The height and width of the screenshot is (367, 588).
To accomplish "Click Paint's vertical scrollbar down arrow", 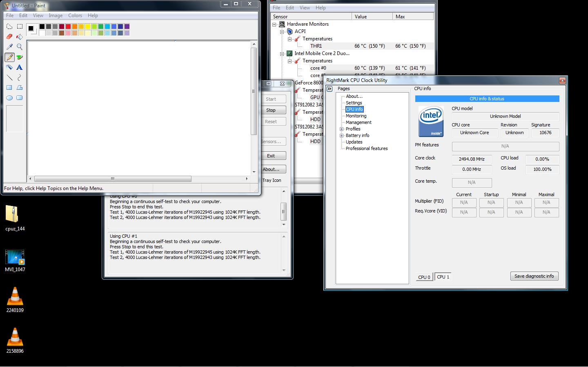I will pyautogui.click(x=254, y=172).
